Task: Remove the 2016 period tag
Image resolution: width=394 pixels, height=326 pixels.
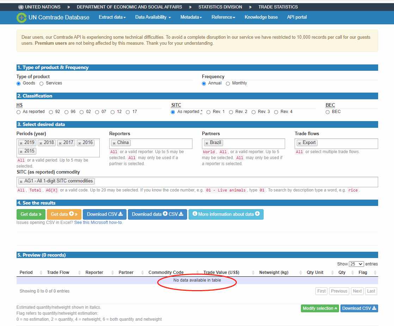Action: (79, 143)
